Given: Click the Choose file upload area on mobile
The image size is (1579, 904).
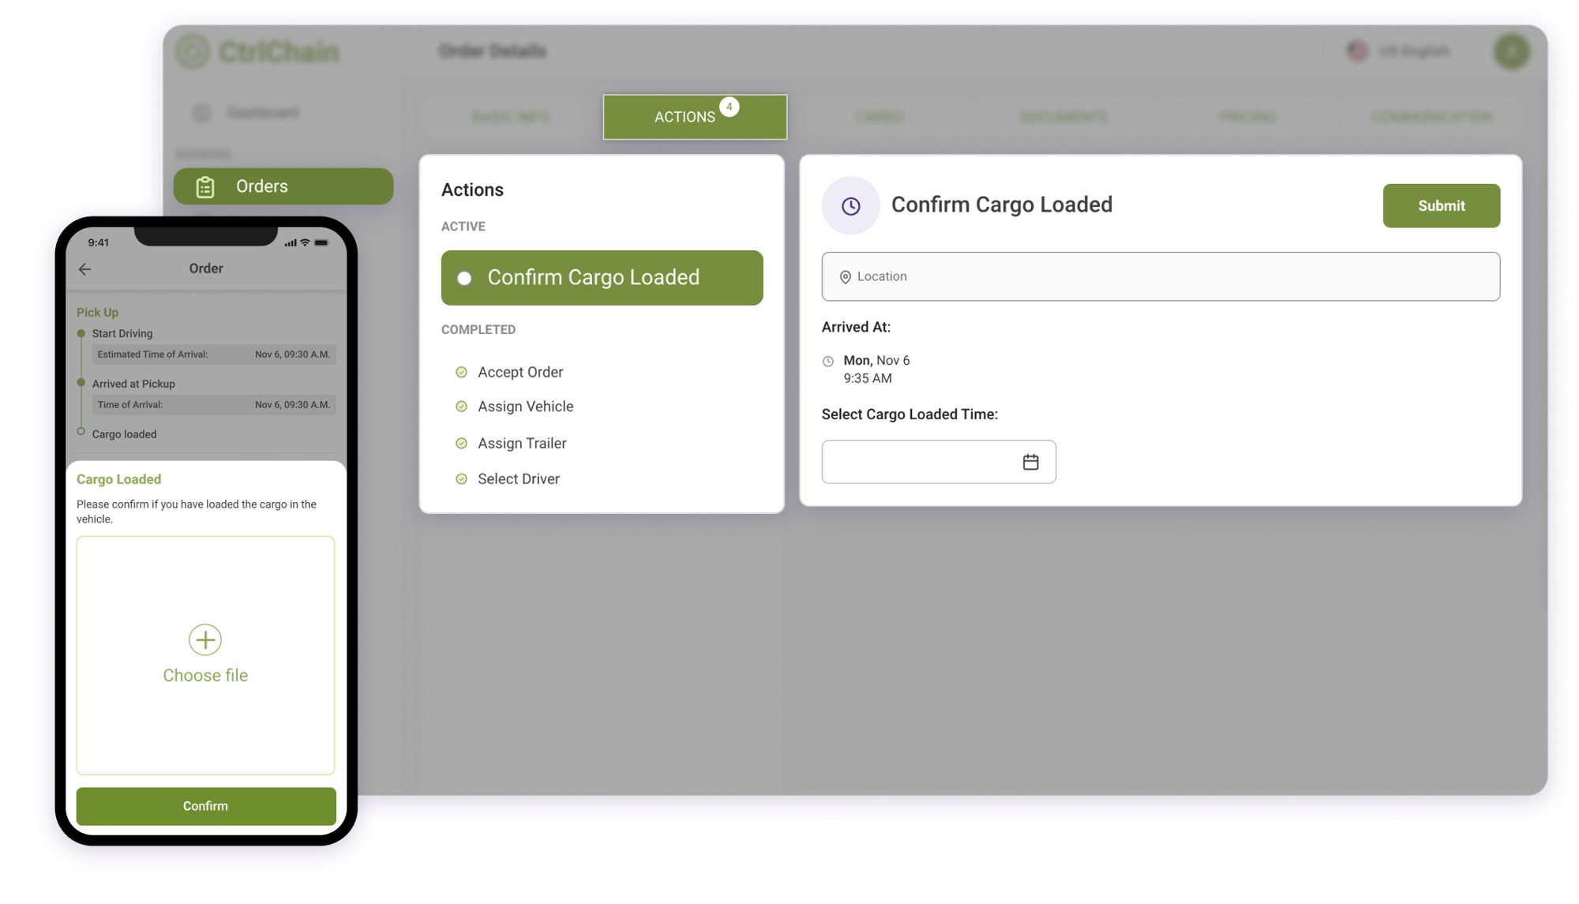Looking at the screenshot, I should 205,656.
